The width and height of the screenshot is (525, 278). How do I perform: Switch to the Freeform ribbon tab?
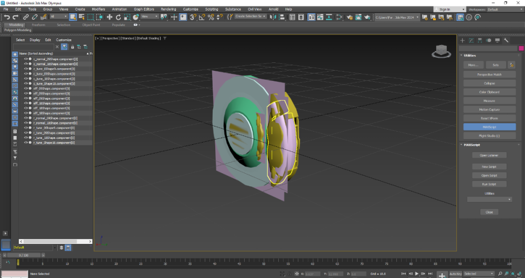click(x=39, y=25)
